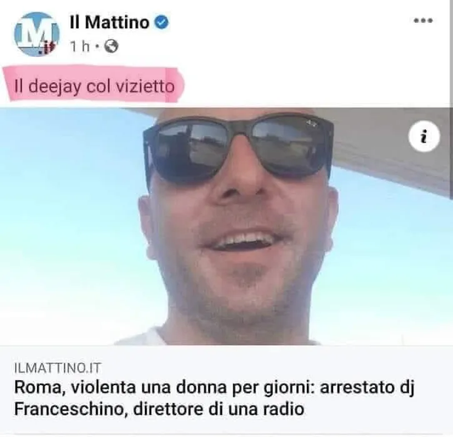This screenshot has height=437, width=453.
Task: Click the Il Mattino profile avatar logo
Action: click(36, 34)
